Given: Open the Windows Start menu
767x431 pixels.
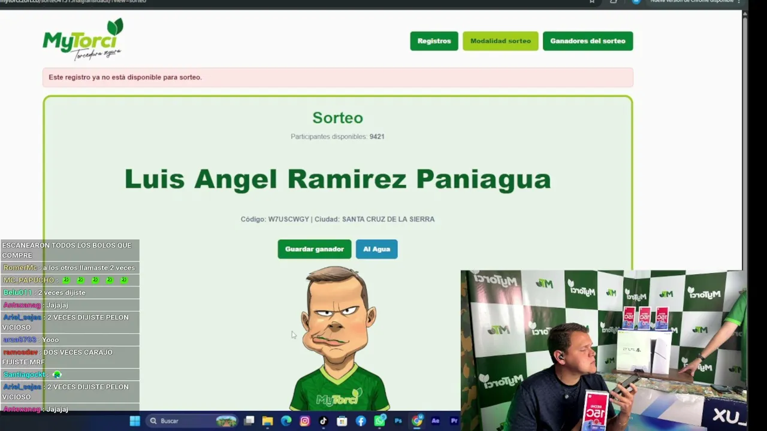Looking at the screenshot, I should [x=135, y=421].
